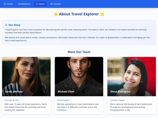Click the Travel Expert role text
The image size is (158, 118).
click(x=63, y=100)
